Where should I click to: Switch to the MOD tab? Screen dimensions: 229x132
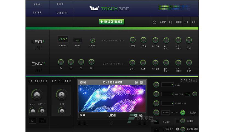(179, 22)
